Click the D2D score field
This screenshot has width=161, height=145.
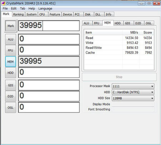click(x=49, y=96)
